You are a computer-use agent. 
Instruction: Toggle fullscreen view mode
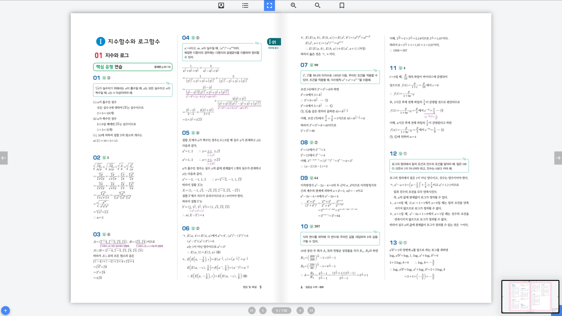(269, 5)
